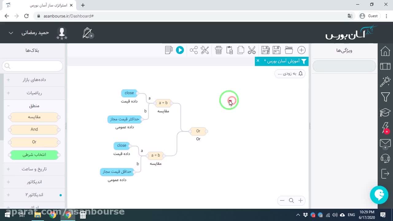Viewport: 393px width, 221px height.
Task: Toggle the notification bell in header
Action: tap(88, 33)
